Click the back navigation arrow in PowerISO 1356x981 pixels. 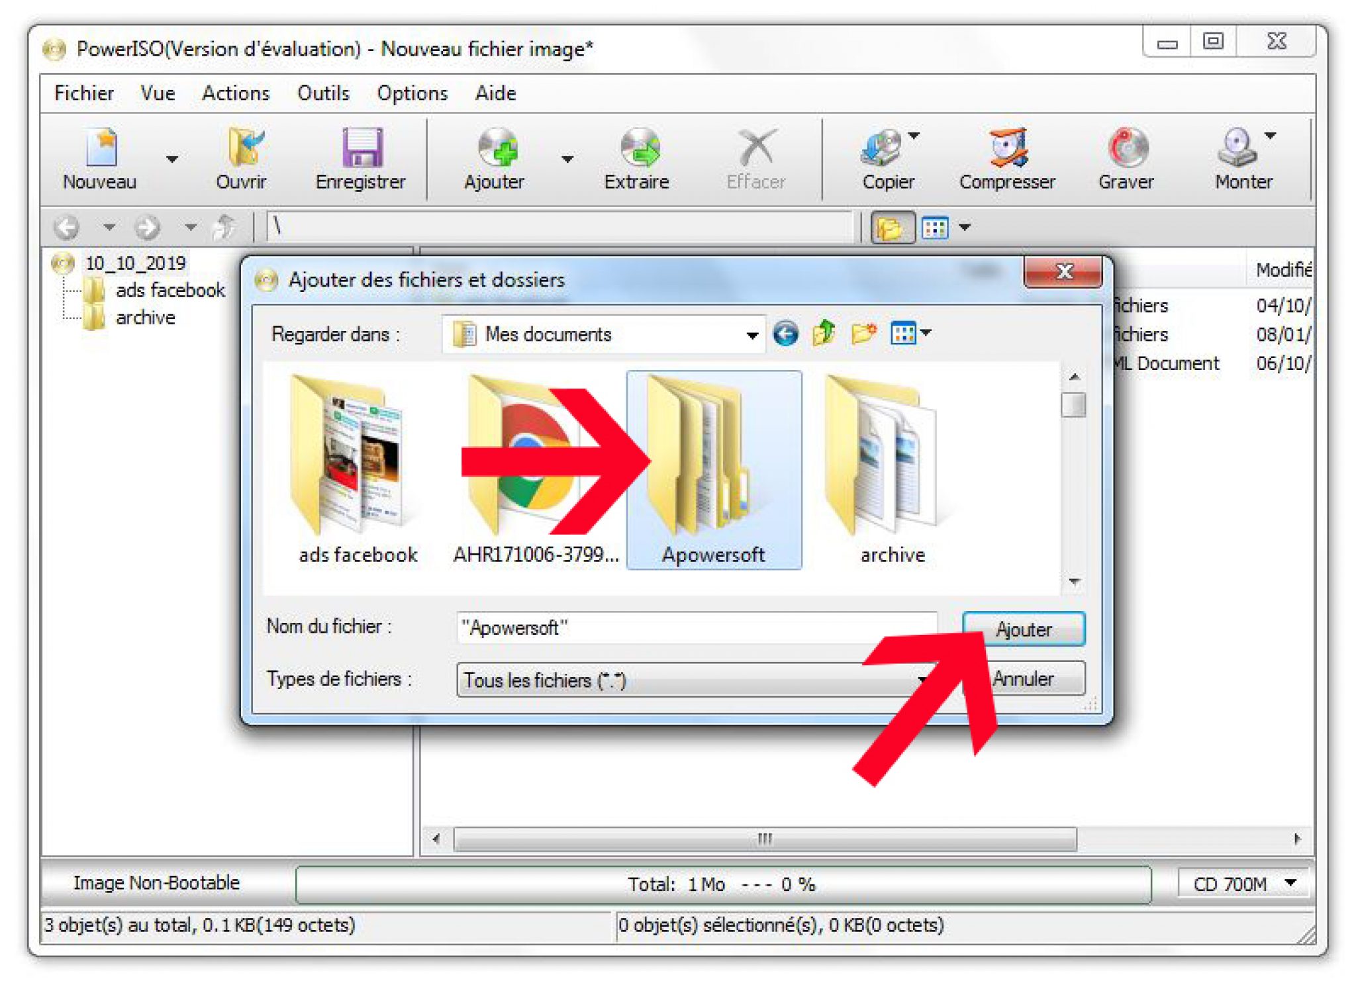pyautogui.click(x=68, y=228)
